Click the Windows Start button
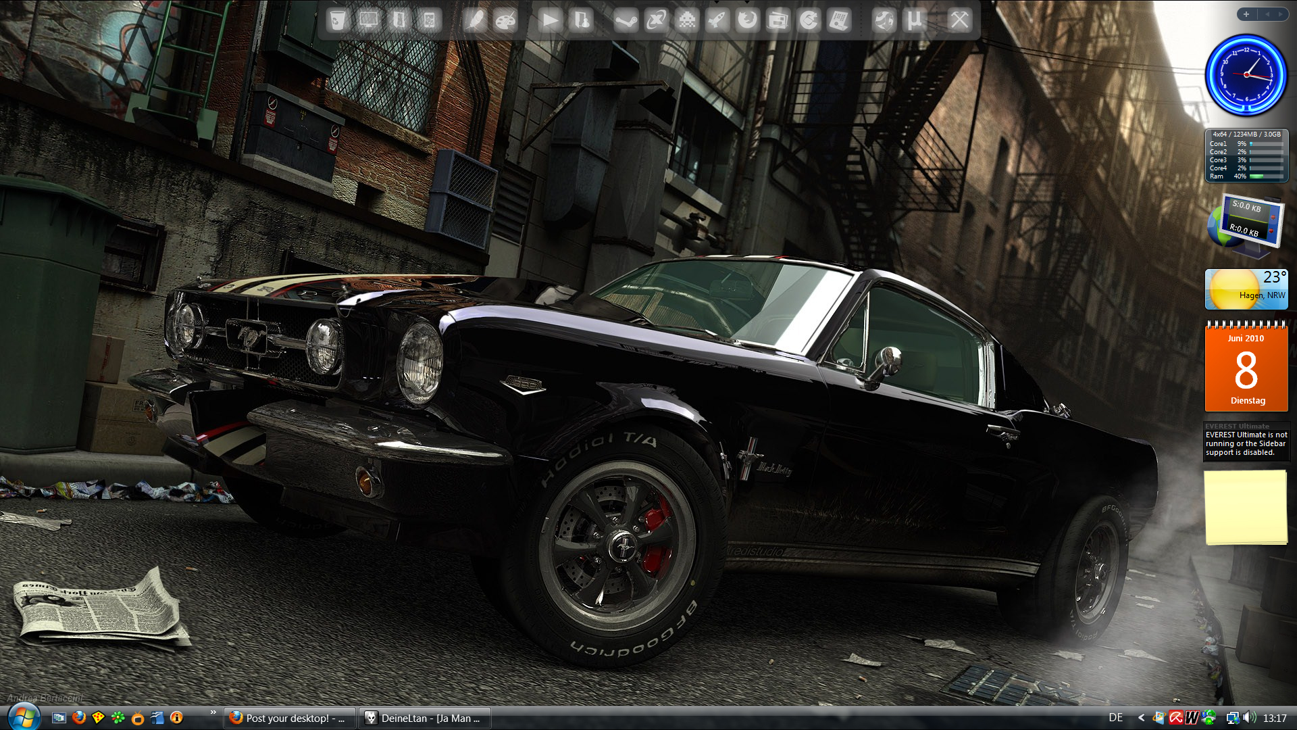This screenshot has height=730, width=1297. coord(23,716)
